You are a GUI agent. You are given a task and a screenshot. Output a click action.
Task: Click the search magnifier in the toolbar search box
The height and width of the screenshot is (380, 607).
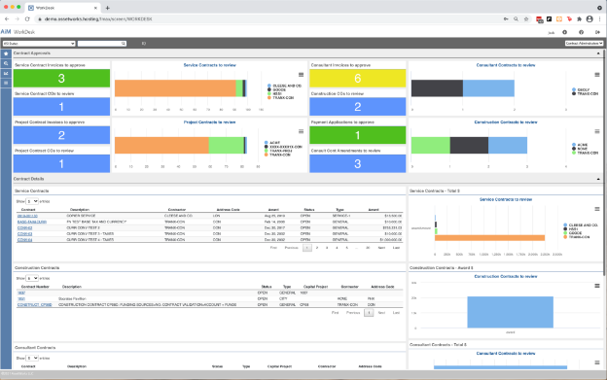click(124, 44)
